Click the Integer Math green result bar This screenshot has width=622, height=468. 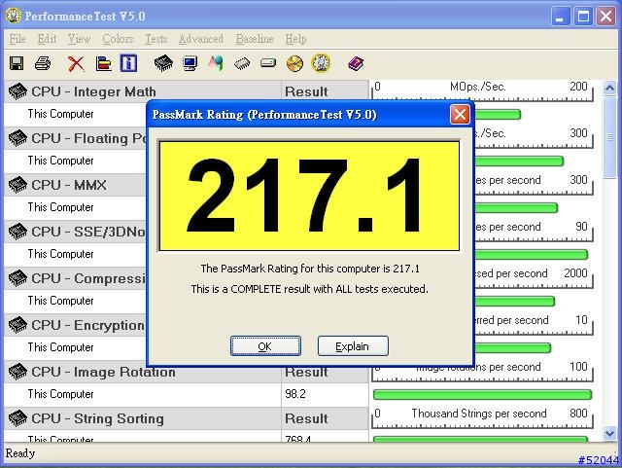pos(498,115)
